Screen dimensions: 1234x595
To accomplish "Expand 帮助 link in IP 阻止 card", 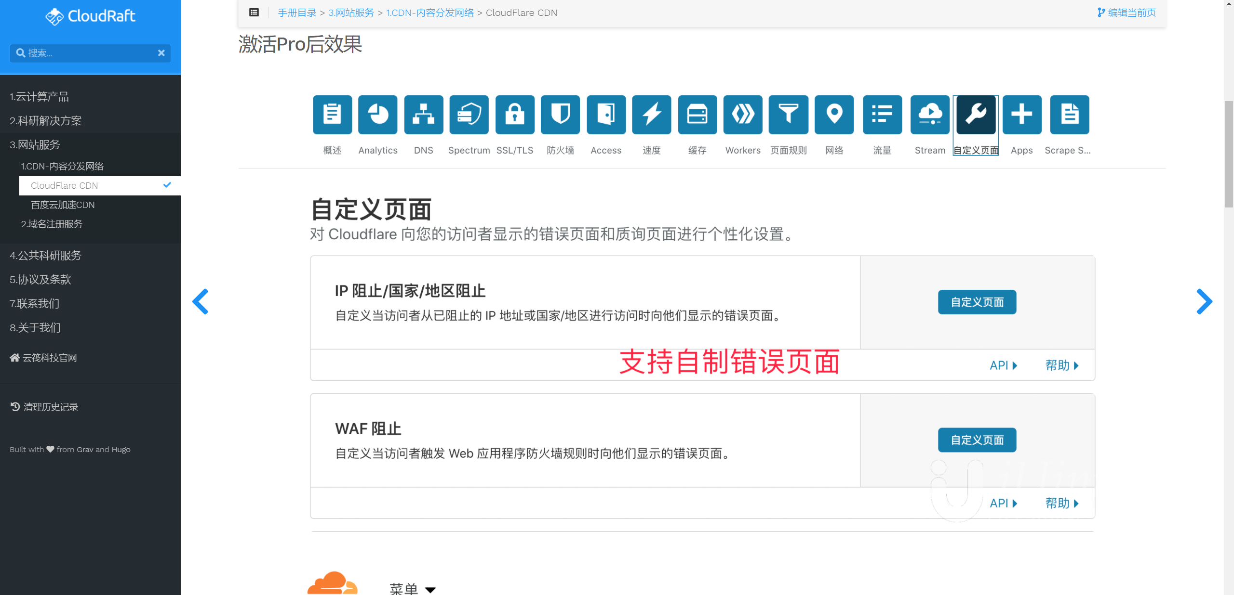I will [x=1062, y=365].
